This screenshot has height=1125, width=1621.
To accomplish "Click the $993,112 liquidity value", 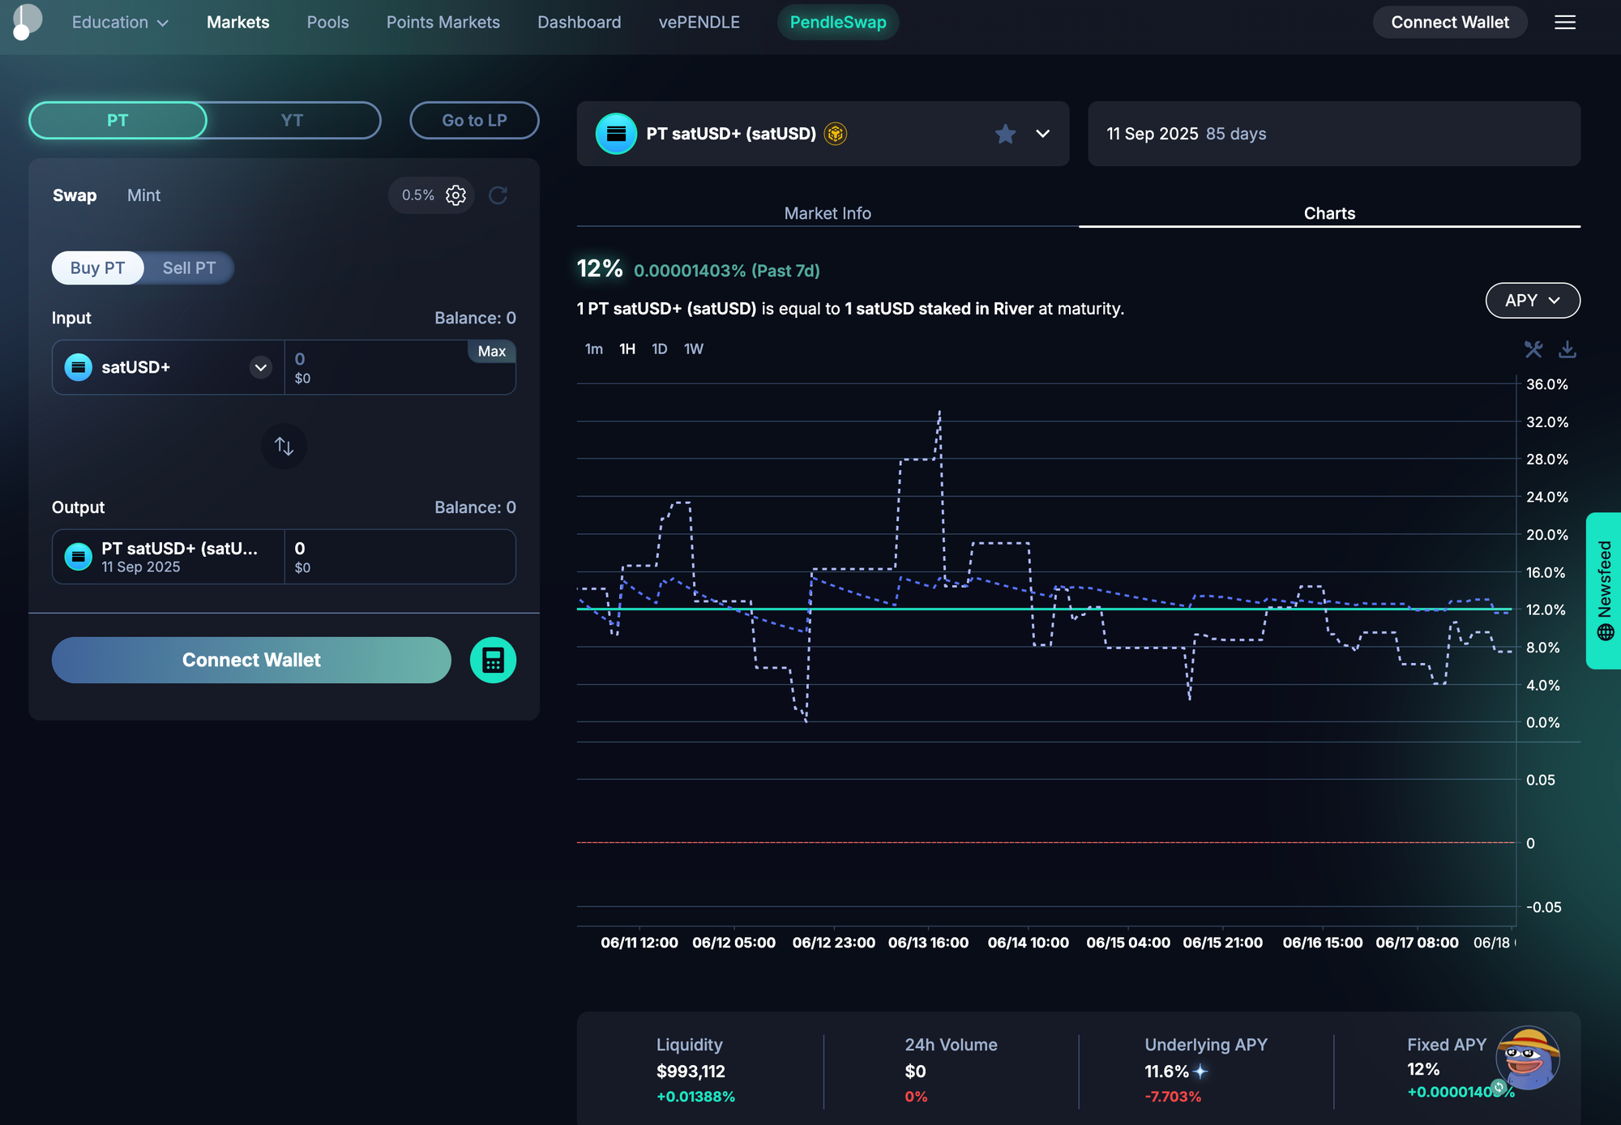I will point(691,1072).
